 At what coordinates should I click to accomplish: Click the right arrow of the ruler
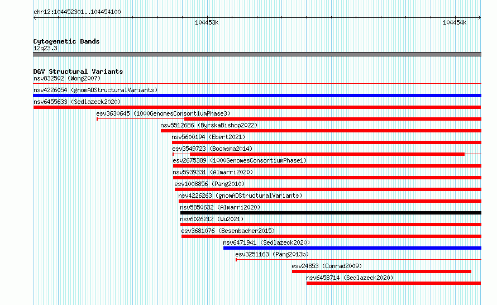pos(480,18)
